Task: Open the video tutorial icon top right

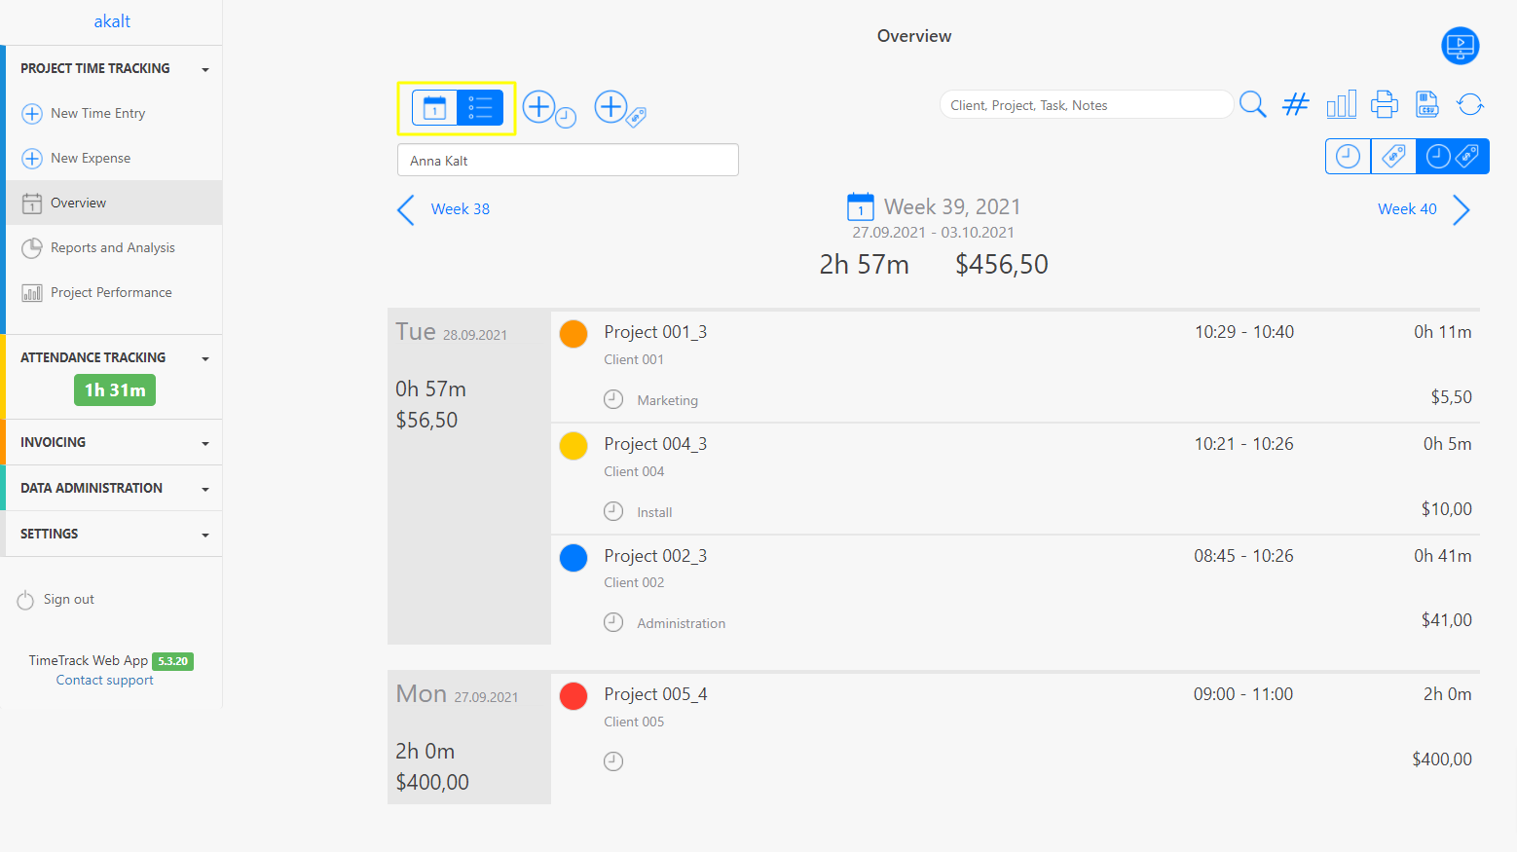Action: (x=1460, y=46)
